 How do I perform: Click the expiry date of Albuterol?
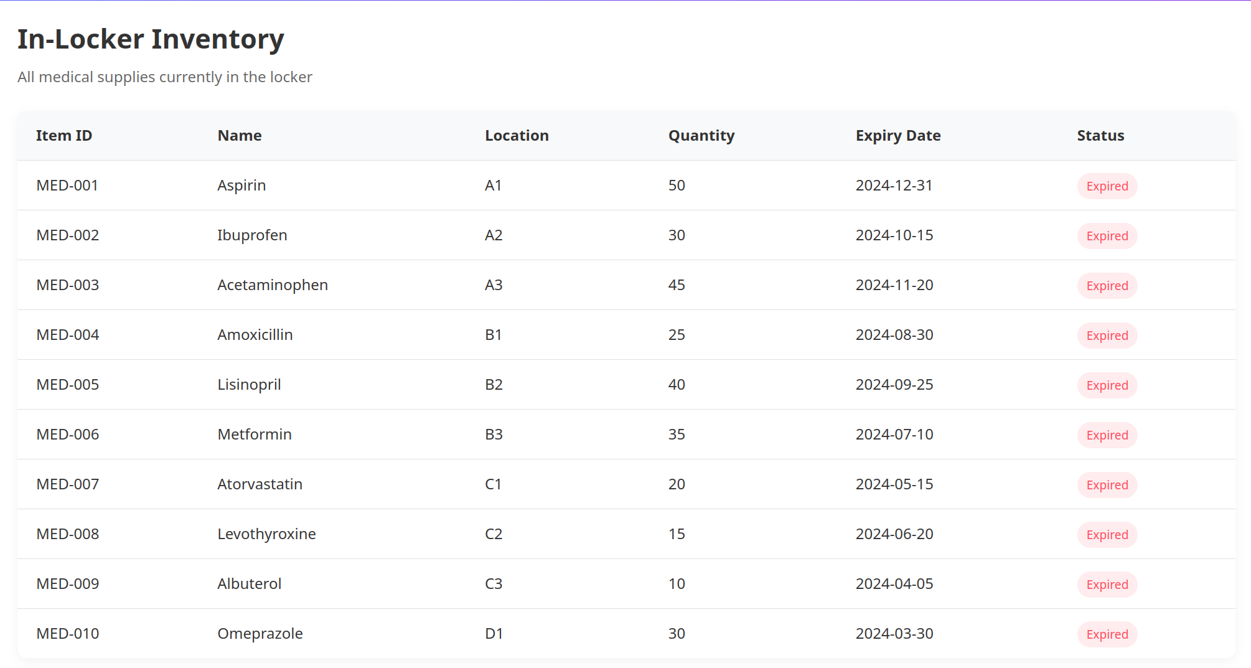pyautogui.click(x=894, y=584)
